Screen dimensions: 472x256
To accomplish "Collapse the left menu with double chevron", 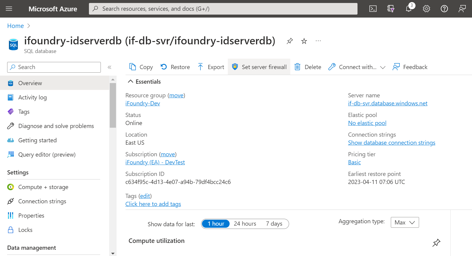I will point(109,67).
